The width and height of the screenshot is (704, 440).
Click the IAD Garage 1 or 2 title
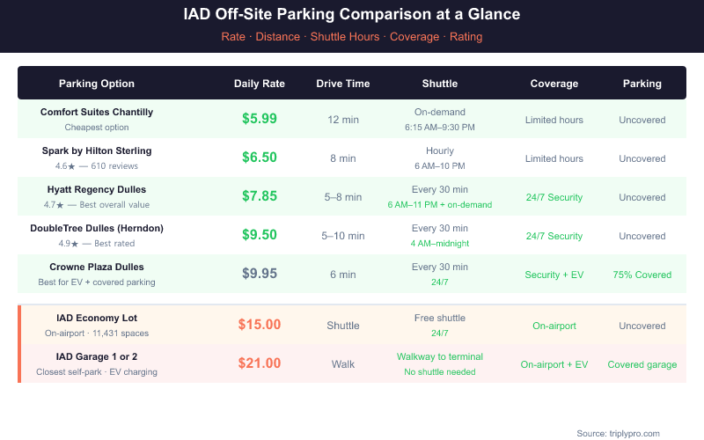pos(97,356)
